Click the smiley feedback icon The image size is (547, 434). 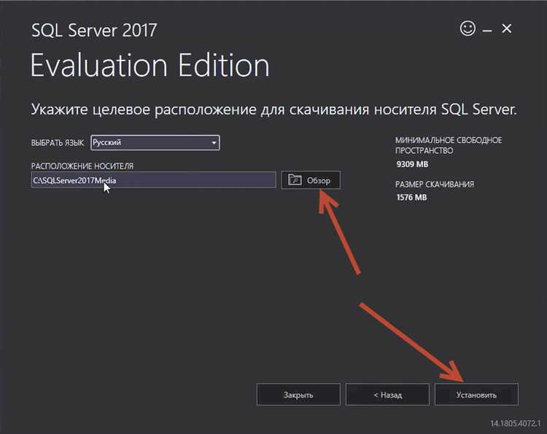tap(468, 28)
